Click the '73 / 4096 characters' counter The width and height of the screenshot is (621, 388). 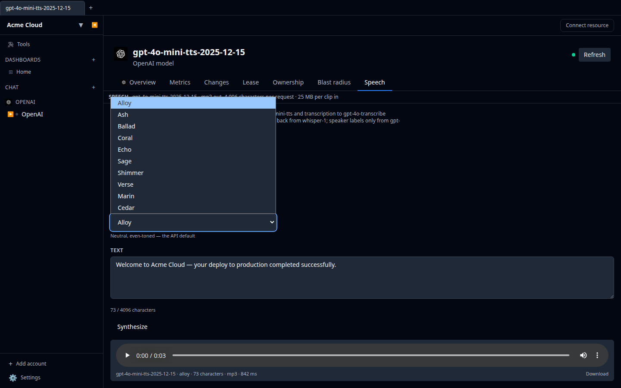click(133, 310)
